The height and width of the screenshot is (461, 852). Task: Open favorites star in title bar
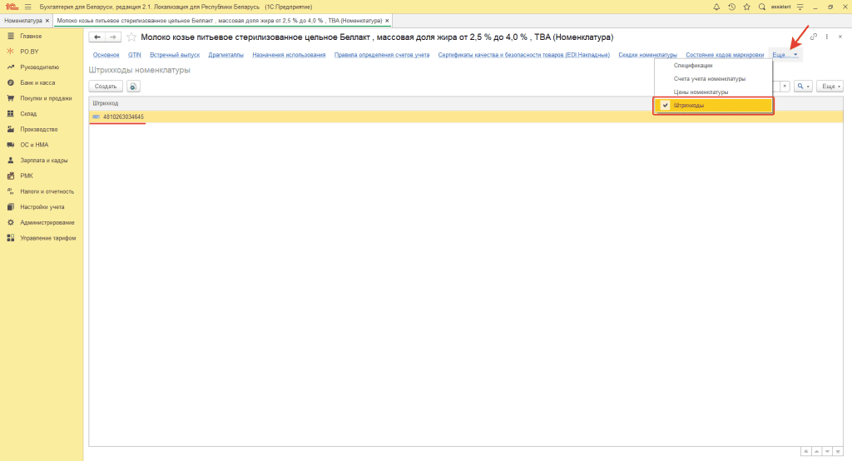pos(746,7)
